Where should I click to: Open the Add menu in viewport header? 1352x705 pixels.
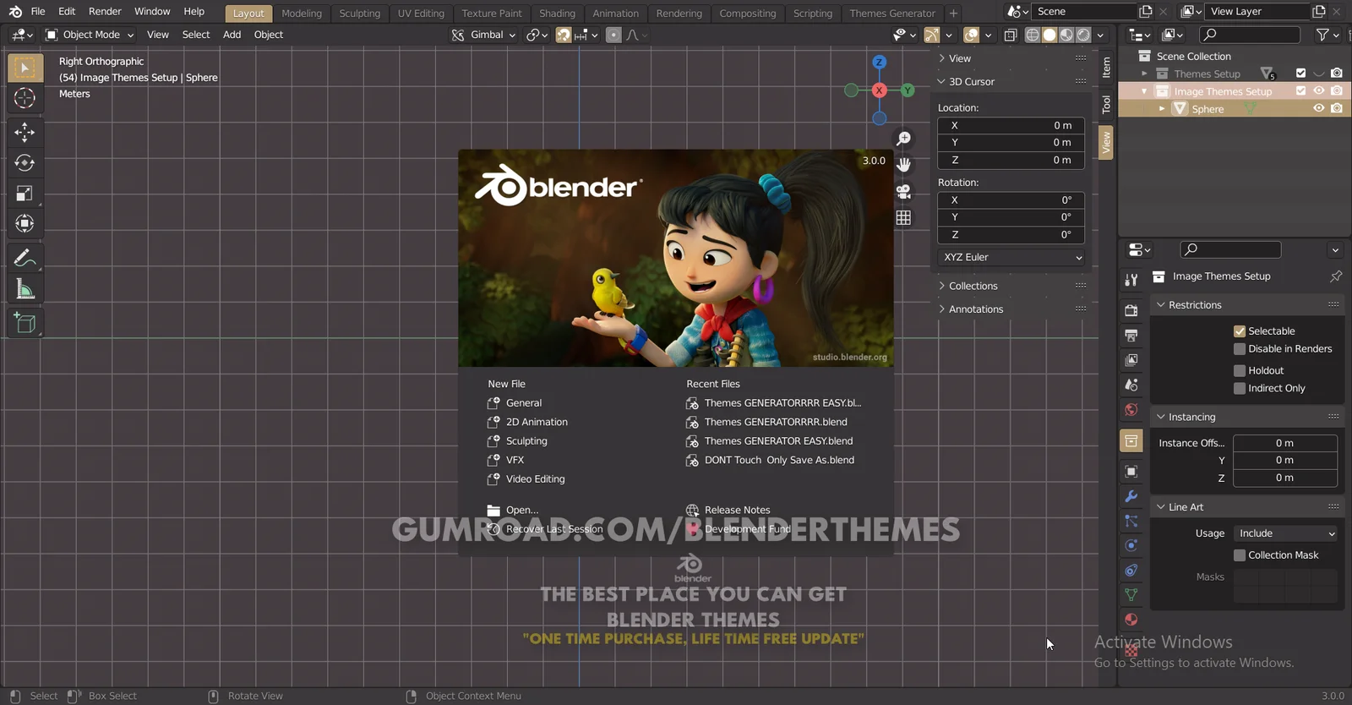(232, 35)
